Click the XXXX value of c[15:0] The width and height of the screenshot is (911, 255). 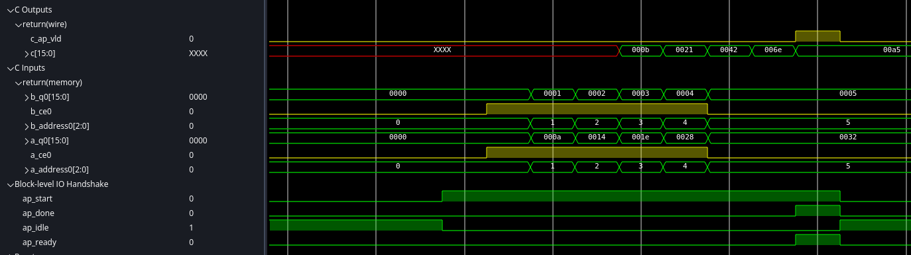click(x=198, y=54)
